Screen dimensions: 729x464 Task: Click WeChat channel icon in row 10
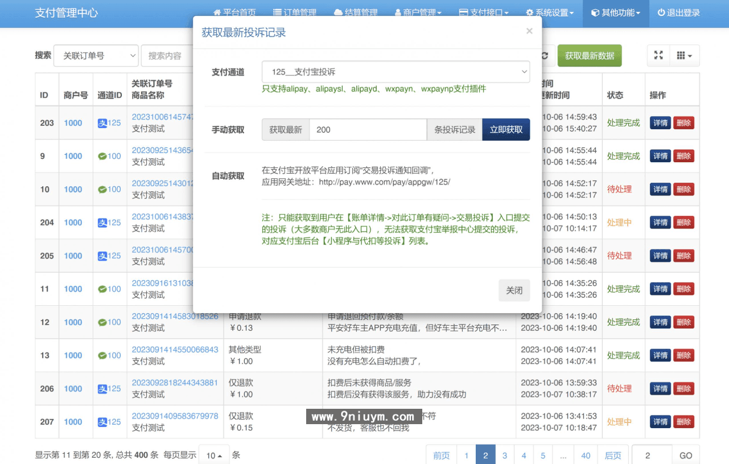click(x=102, y=190)
